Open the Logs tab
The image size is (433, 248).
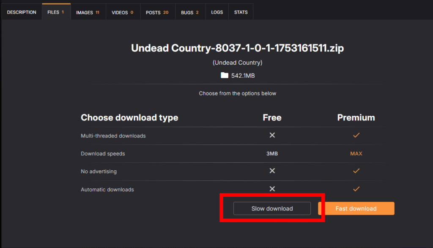point(217,12)
